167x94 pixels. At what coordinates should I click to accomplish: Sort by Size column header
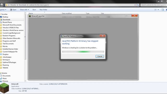pos(102,13)
